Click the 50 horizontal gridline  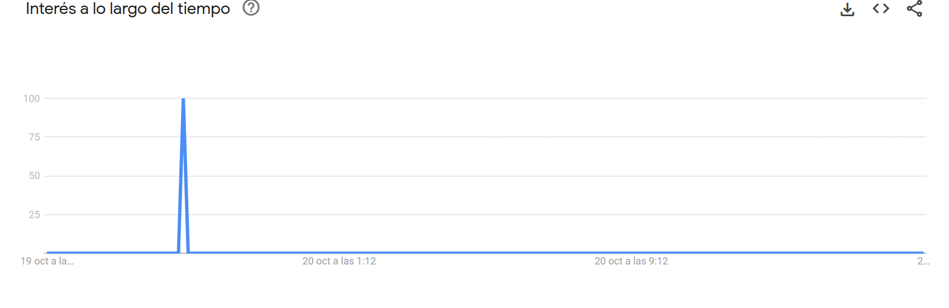pos(485,176)
